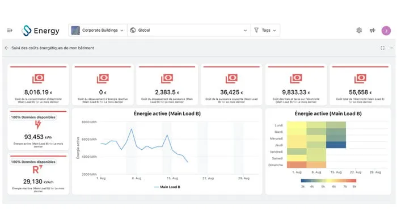Click line chart title 'Énergie active (Main Load B)'
The width and height of the screenshot is (397, 219).
click(x=167, y=113)
